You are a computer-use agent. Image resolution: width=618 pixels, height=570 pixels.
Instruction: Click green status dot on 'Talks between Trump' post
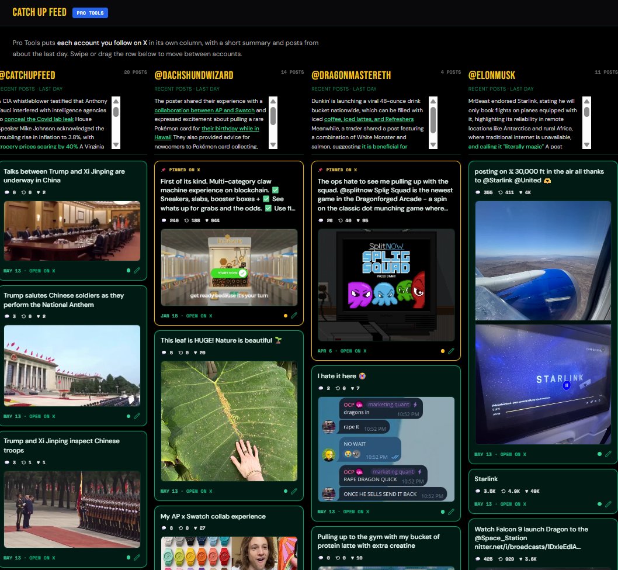click(129, 271)
